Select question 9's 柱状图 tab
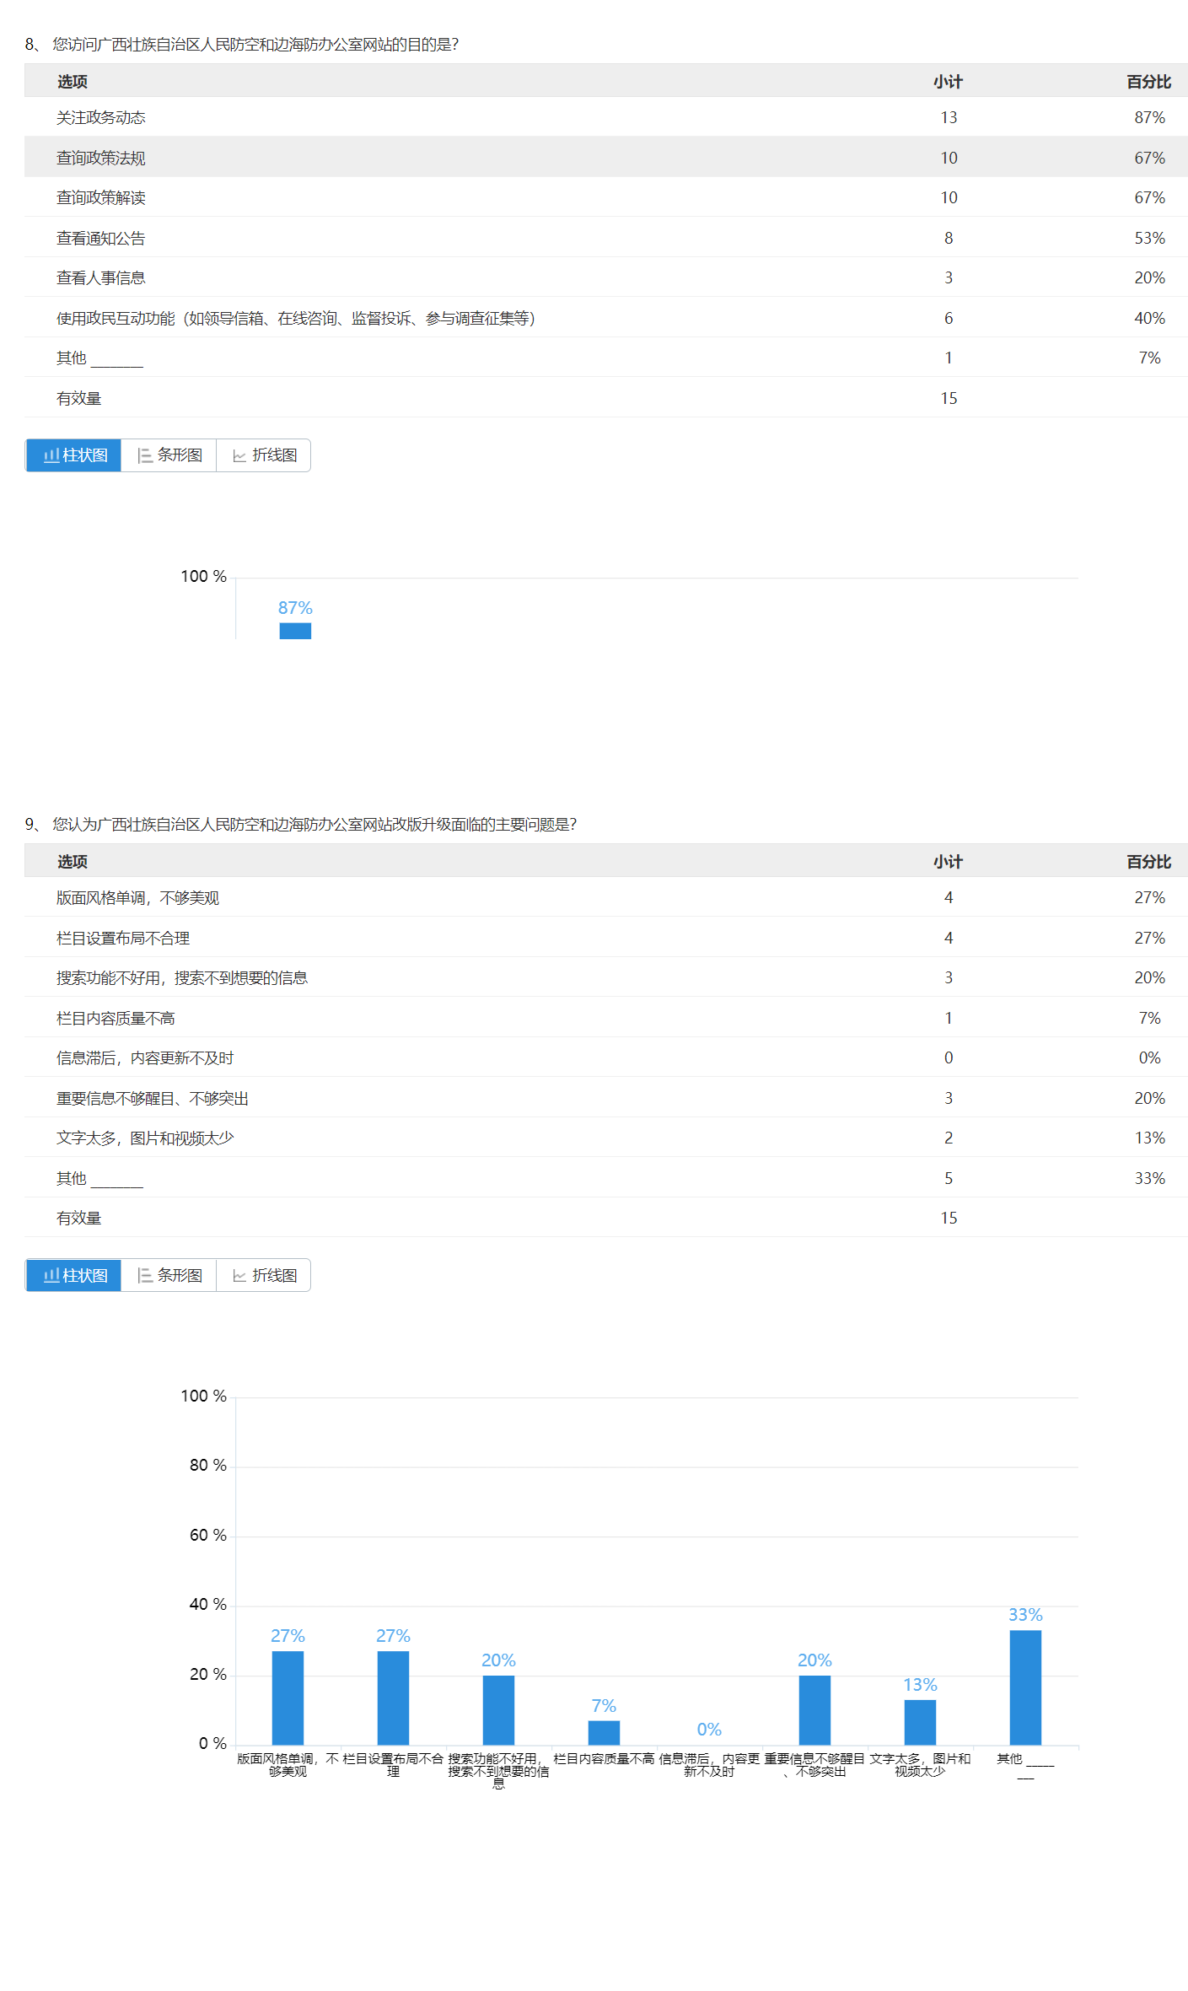The image size is (1188, 1991). (74, 1275)
